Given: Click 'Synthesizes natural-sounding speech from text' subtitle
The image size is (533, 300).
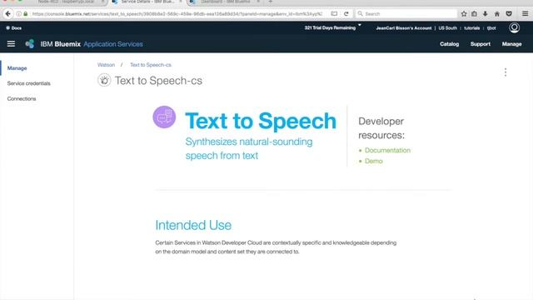Looking at the screenshot, I should 249,148.
